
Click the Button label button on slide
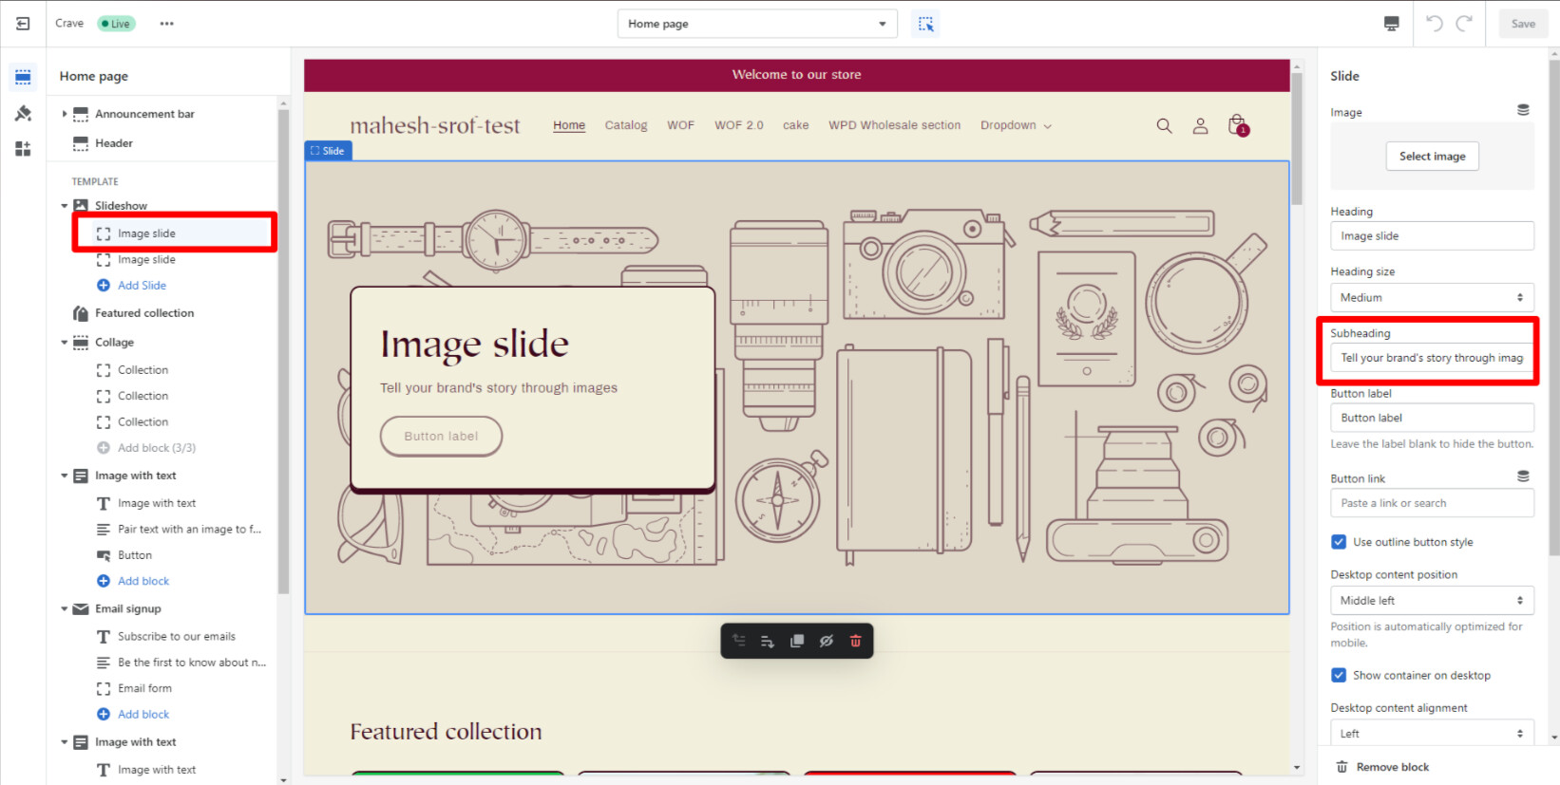441,437
